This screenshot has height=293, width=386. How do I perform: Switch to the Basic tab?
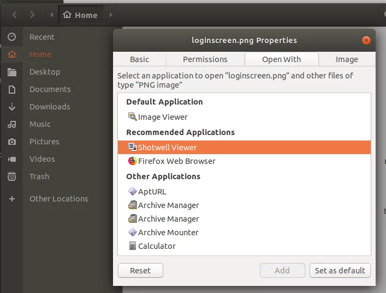(x=139, y=59)
